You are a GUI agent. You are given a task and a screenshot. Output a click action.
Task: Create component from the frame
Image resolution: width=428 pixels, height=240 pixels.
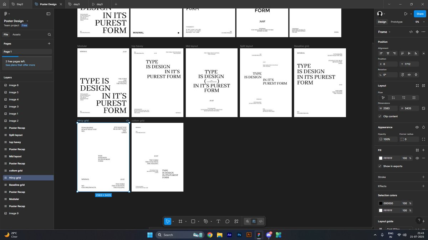coord(417,32)
